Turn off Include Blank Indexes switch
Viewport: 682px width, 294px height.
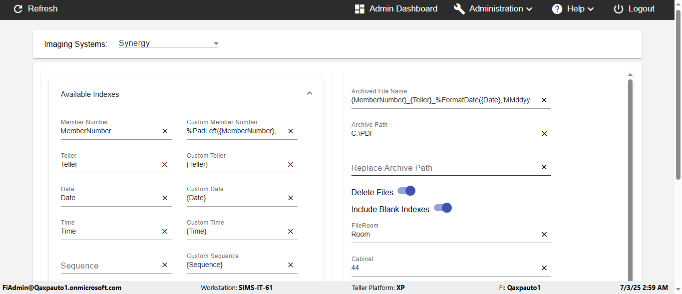tap(443, 208)
